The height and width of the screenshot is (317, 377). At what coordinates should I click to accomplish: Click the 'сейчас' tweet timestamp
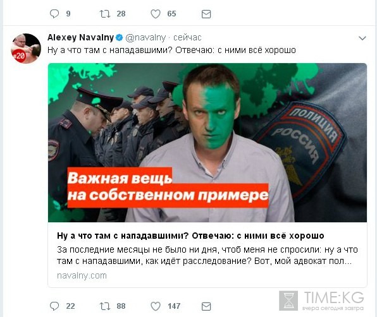(x=187, y=38)
